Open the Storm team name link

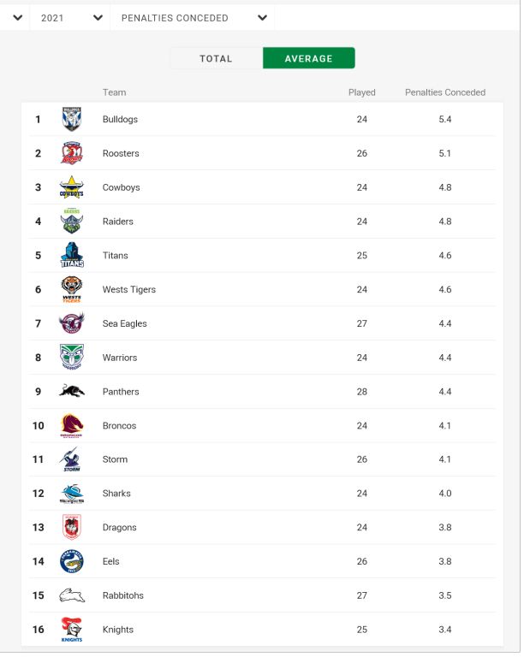click(115, 459)
